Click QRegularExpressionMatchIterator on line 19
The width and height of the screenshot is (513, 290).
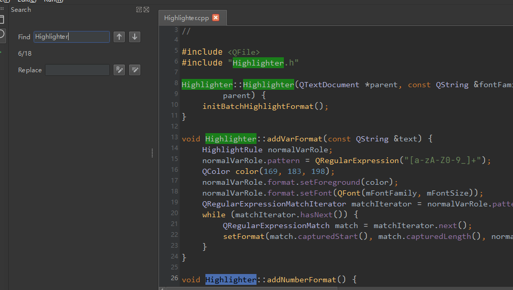(274, 204)
